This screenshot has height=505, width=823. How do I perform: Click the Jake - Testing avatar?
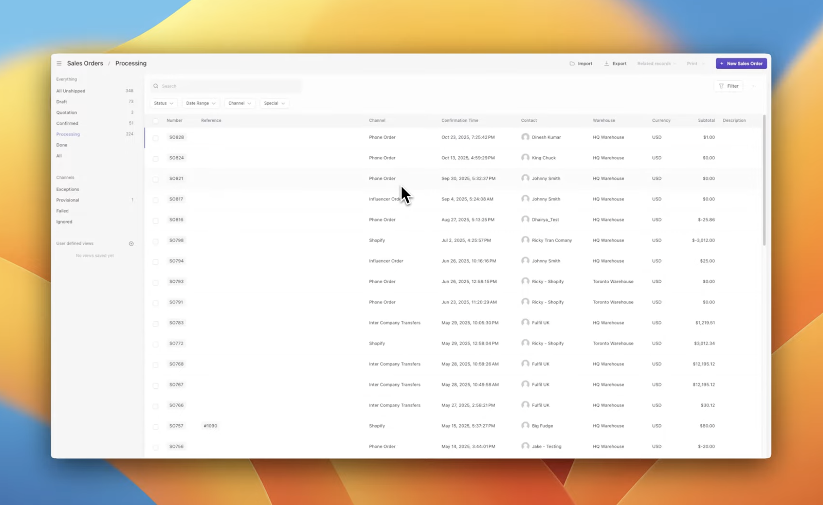[x=525, y=446]
